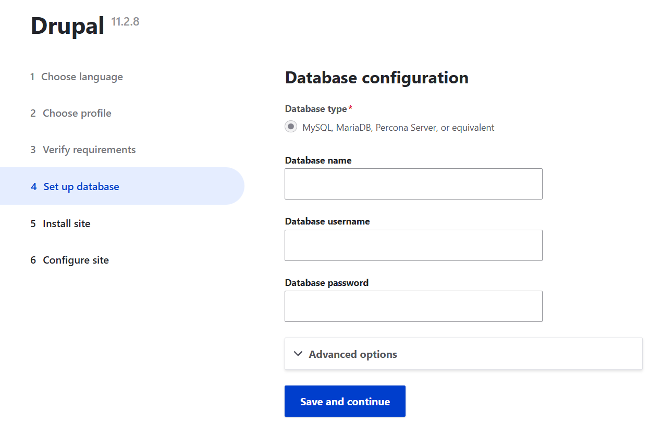The height and width of the screenshot is (448, 662).
Task: Click the Database password label
Action: click(327, 283)
